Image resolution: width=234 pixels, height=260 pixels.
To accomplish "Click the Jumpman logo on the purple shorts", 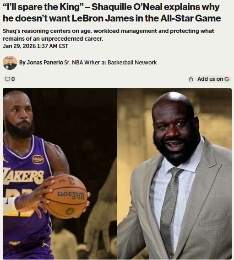I will click(x=45, y=244).
